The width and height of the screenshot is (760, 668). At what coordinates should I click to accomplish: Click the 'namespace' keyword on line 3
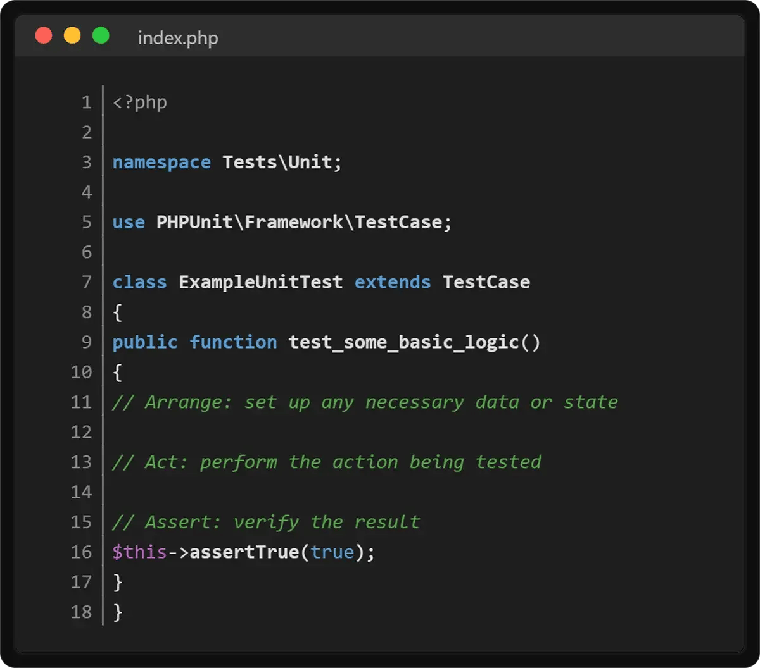161,163
